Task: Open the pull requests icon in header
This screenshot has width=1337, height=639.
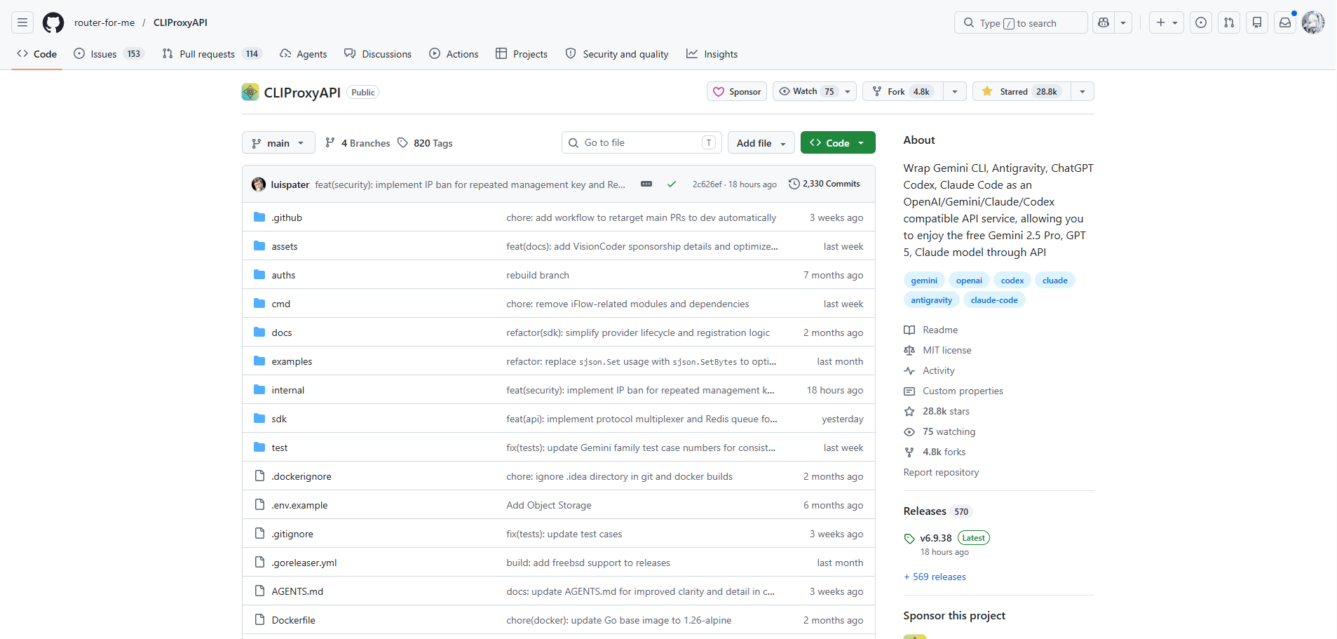Action: 1229,22
